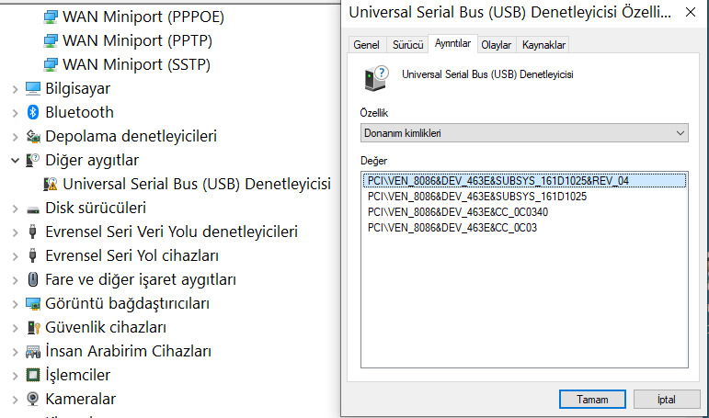709x418 pixels.
Task: Expand the İnsan Arabirim Cihazları node
Action: pyautogui.click(x=15, y=352)
